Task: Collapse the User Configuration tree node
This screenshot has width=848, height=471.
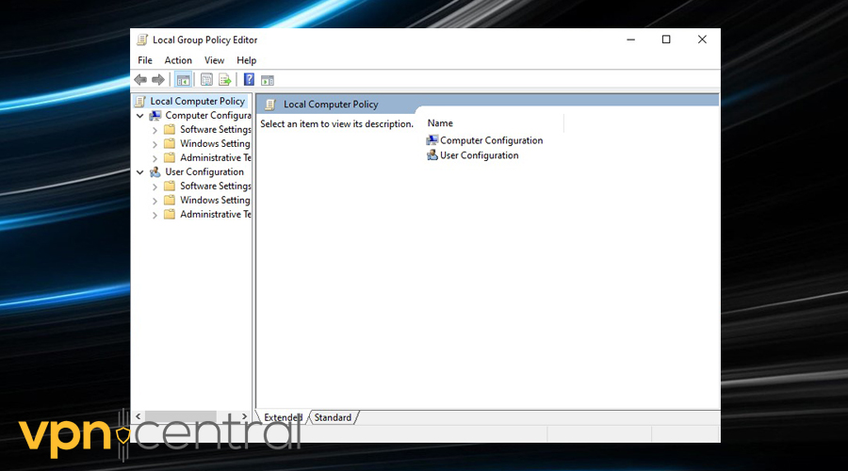Action: point(140,172)
